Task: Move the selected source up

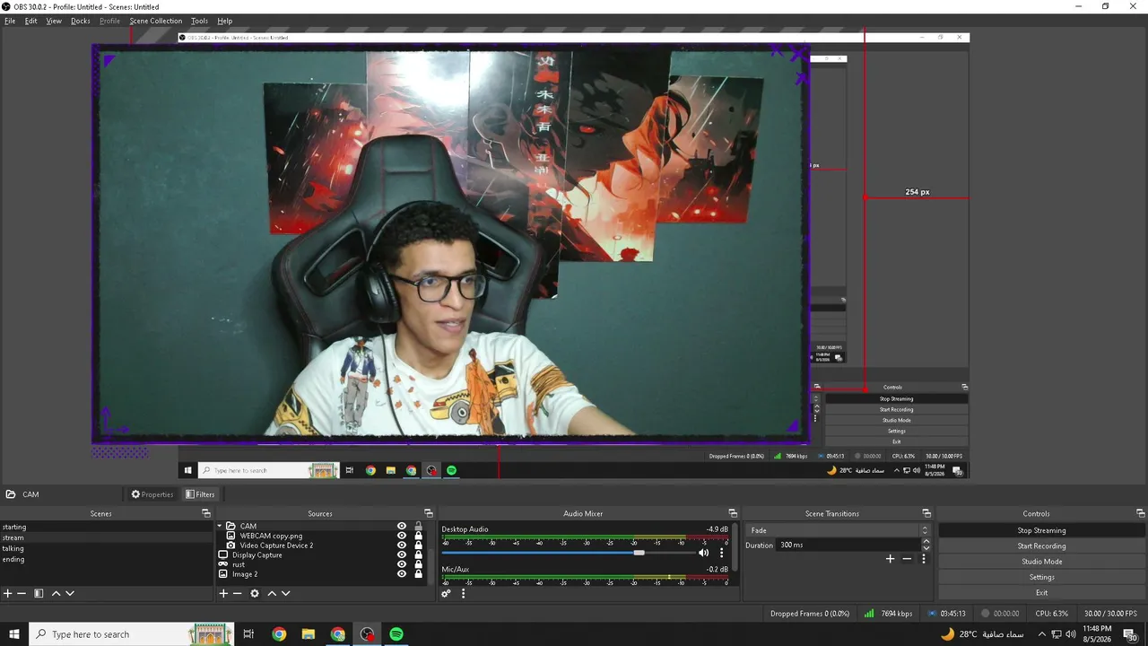Action: click(x=272, y=593)
